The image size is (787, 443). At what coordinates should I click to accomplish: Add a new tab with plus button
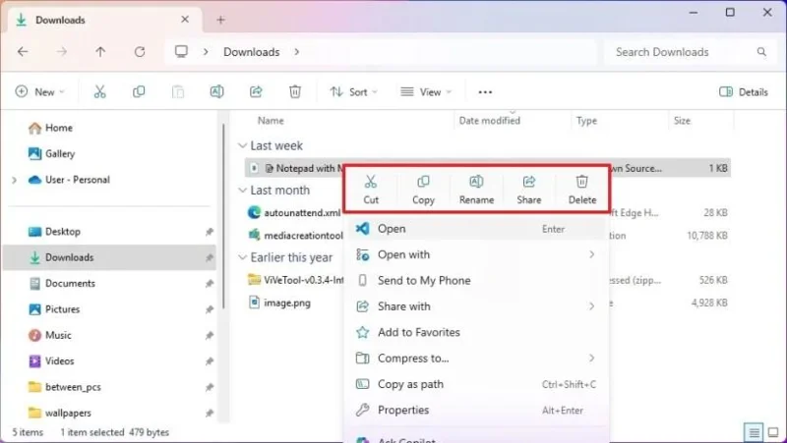(x=220, y=20)
